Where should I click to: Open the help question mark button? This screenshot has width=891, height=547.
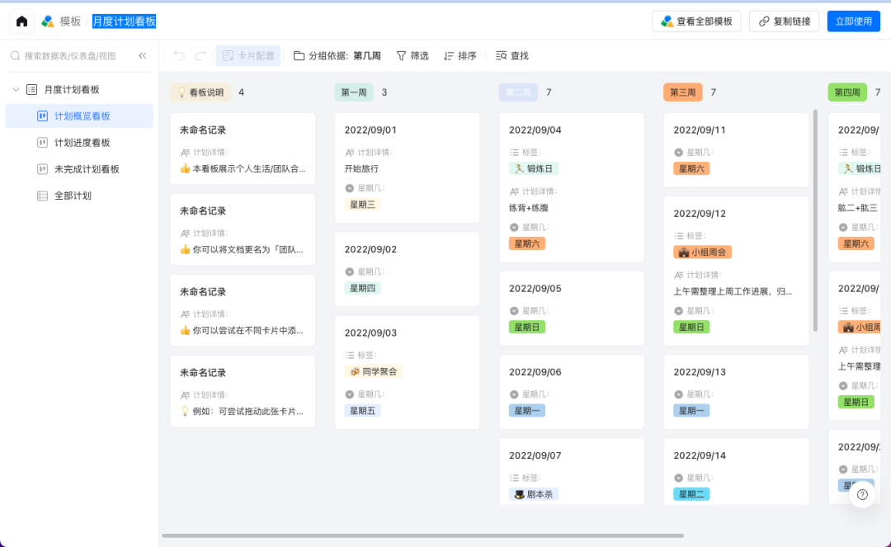(862, 495)
